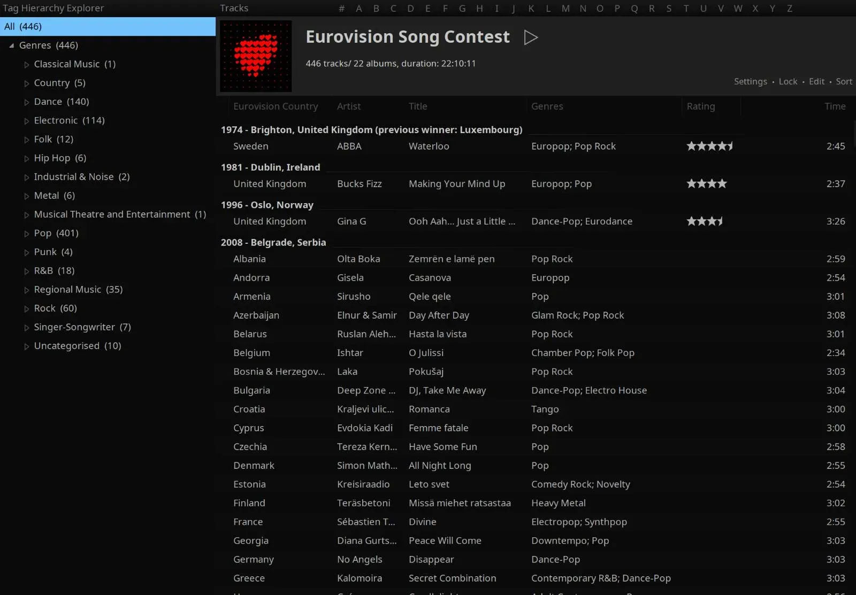Viewport: 856px width, 595px height.
Task: Select the Country genre in the sidebar
Action: [x=52, y=83]
